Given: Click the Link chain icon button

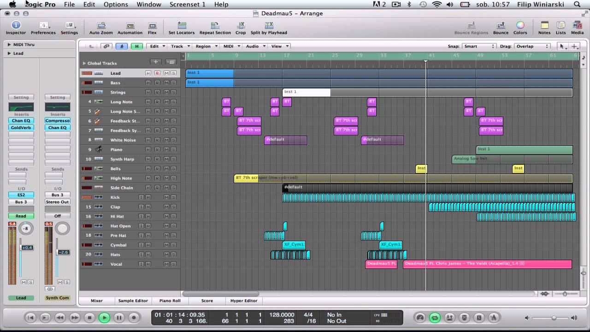Looking at the screenshot, I should [106, 46].
